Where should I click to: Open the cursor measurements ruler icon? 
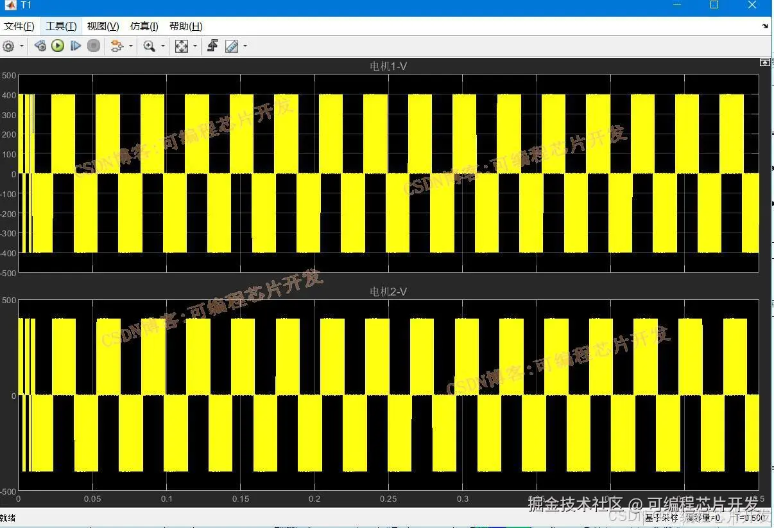coord(232,46)
